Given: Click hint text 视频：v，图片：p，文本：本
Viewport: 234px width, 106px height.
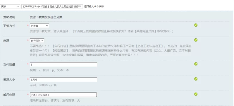Looking at the screenshot, I should 49,70.
